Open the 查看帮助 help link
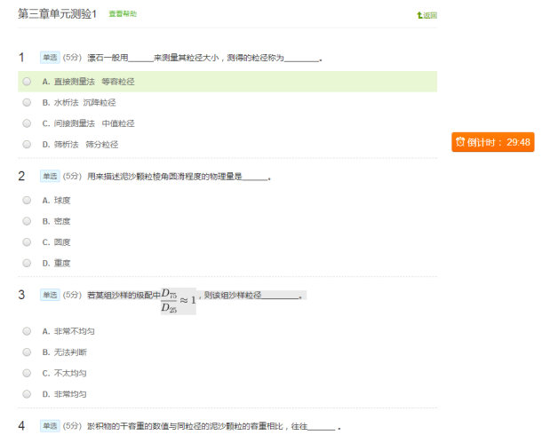This screenshot has height=443, width=542. tap(123, 15)
